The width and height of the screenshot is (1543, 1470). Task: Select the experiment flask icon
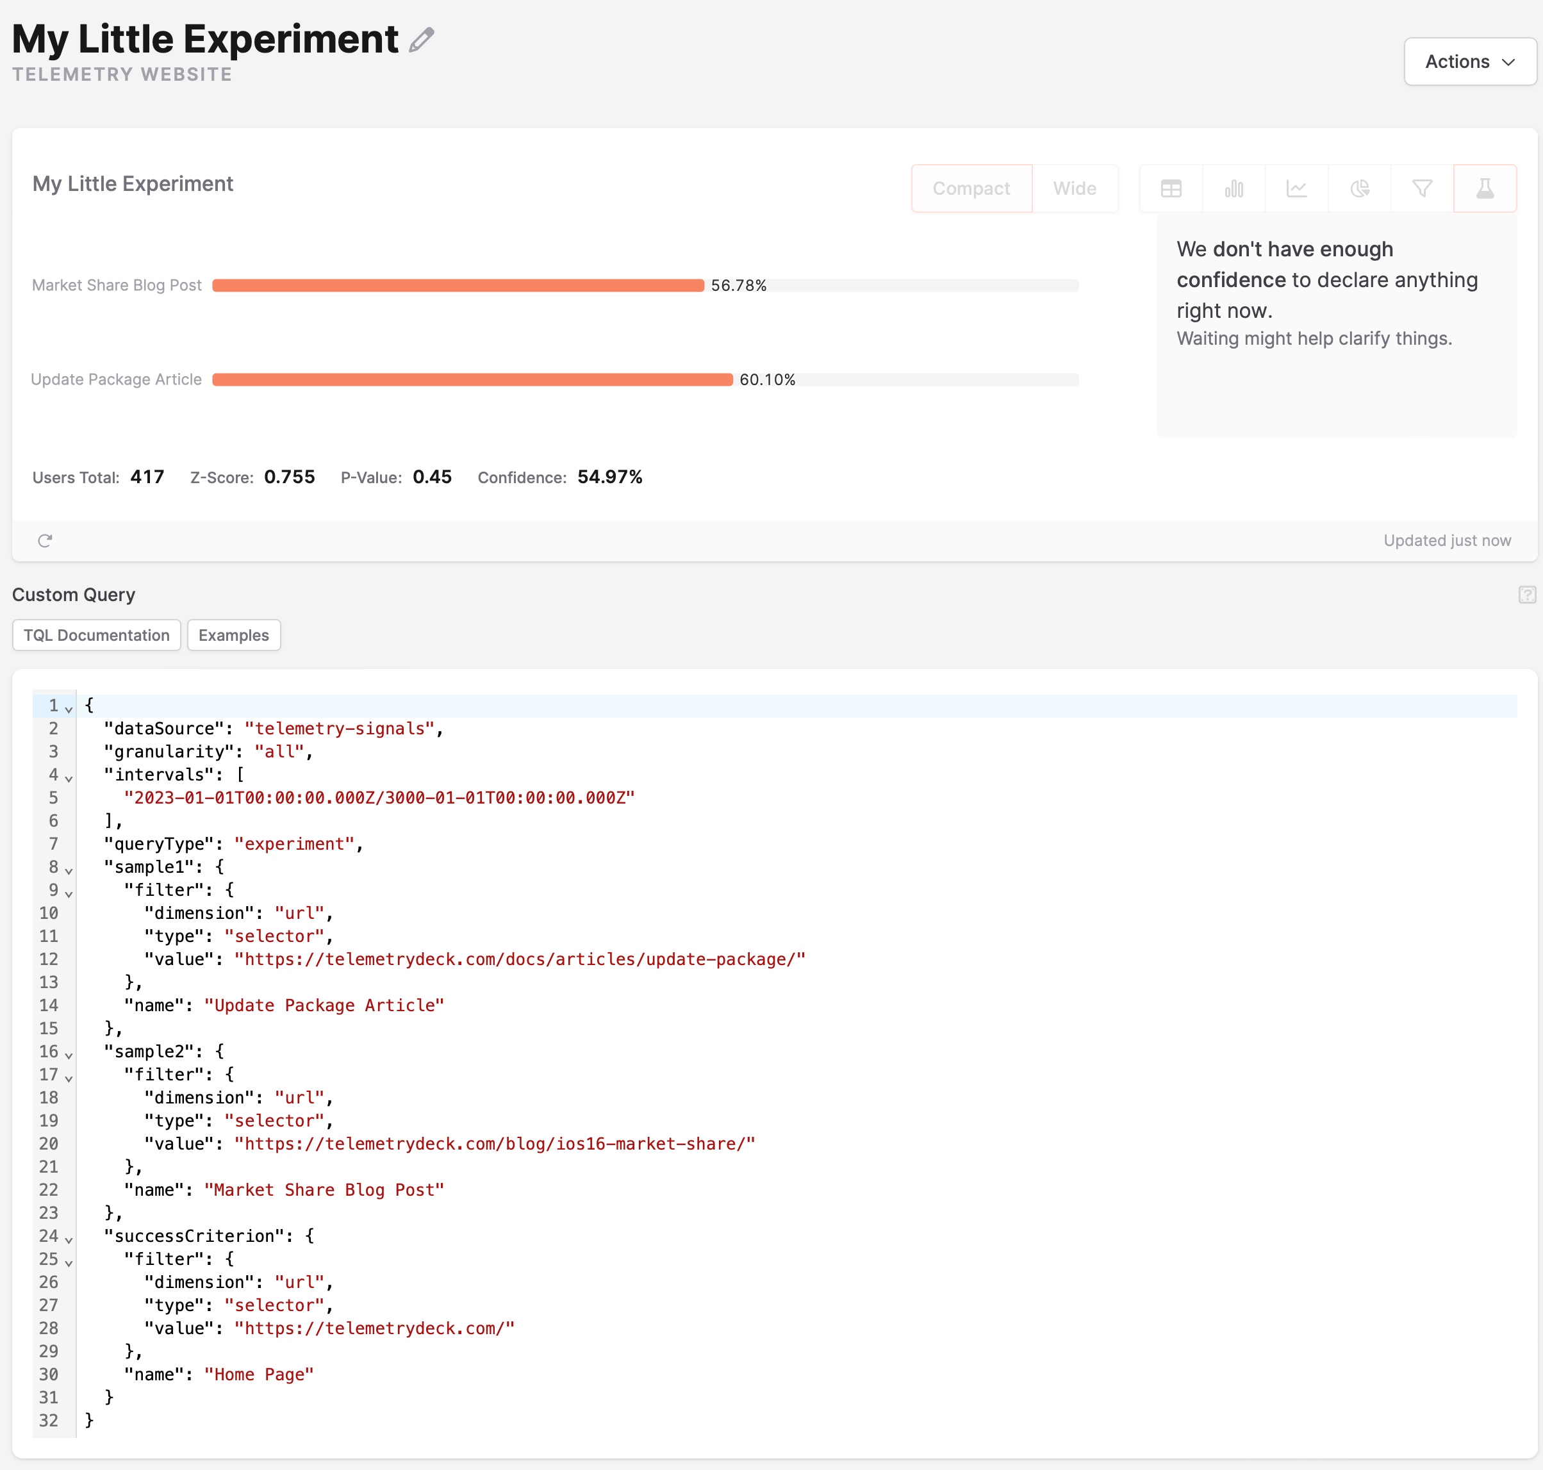[x=1484, y=188]
